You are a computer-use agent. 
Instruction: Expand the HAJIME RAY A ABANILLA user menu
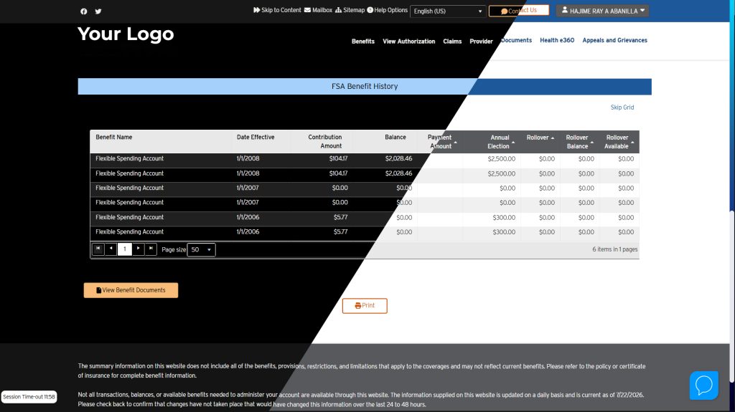point(602,11)
